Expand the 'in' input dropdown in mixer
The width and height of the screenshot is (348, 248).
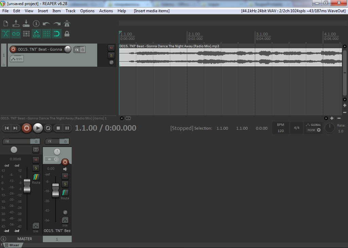51,159
